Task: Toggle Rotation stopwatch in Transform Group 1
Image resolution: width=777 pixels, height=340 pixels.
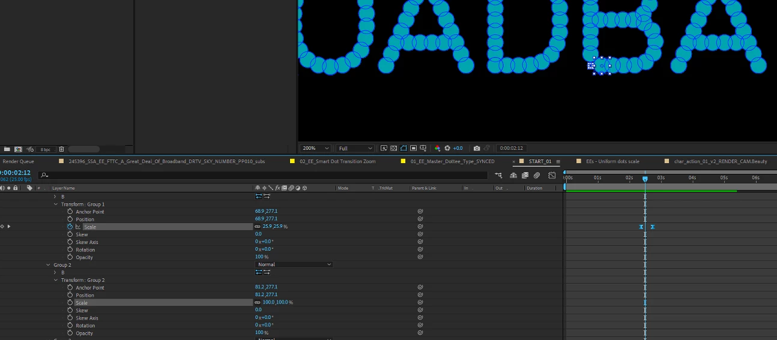Action: 70,249
